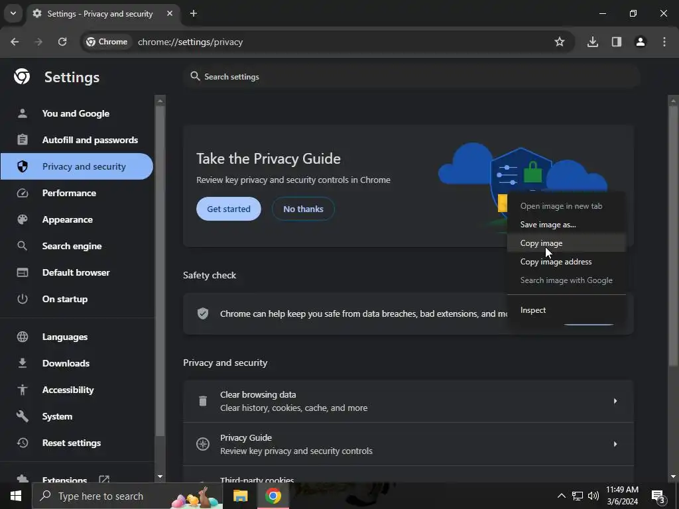Open the tab search dropdown arrow
The image size is (679, 509).
pyautogui.click(x=13, y=13)
